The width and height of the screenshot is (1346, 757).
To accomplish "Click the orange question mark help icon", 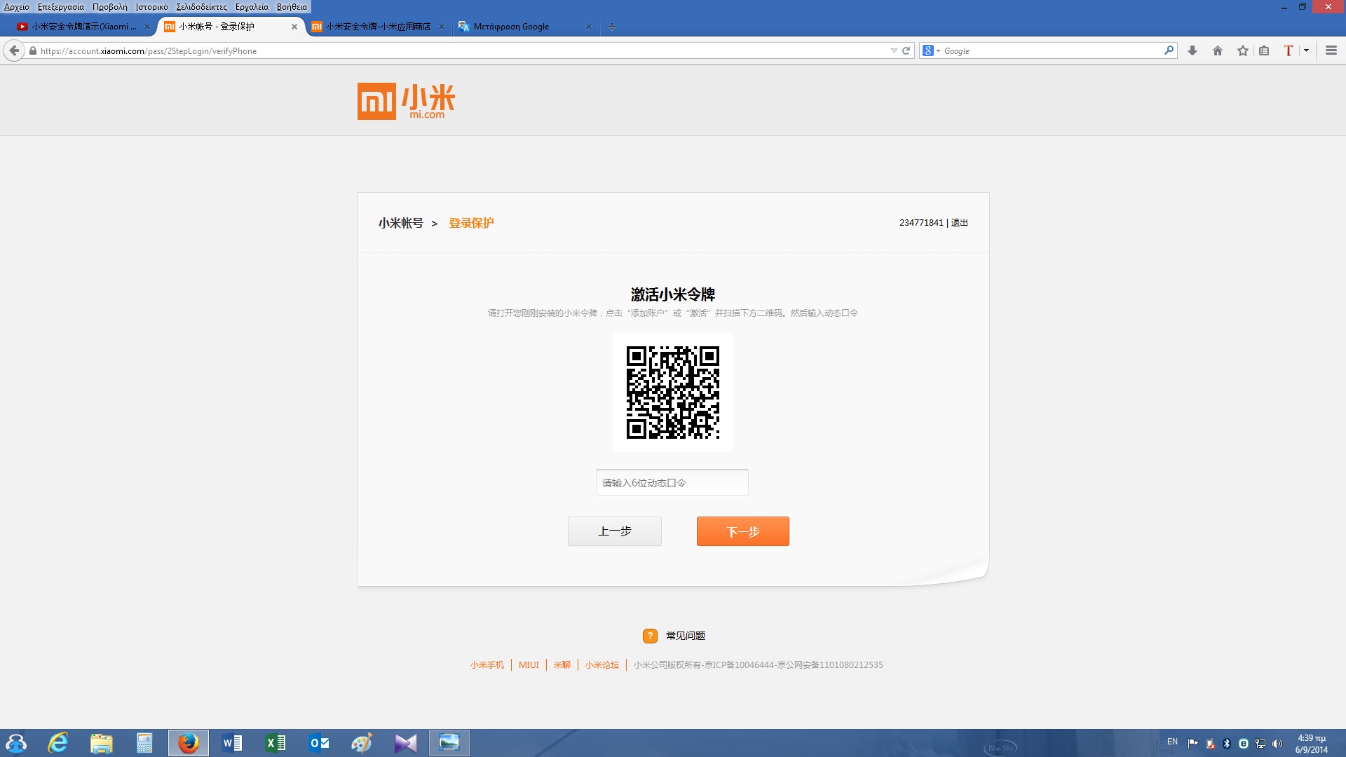I will (650, 636).
